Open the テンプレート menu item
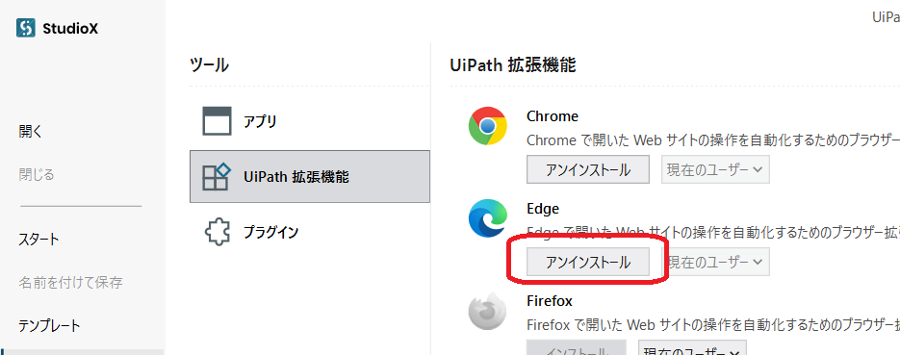The height and width of the screenshot is (355, 900). [49, 326]
